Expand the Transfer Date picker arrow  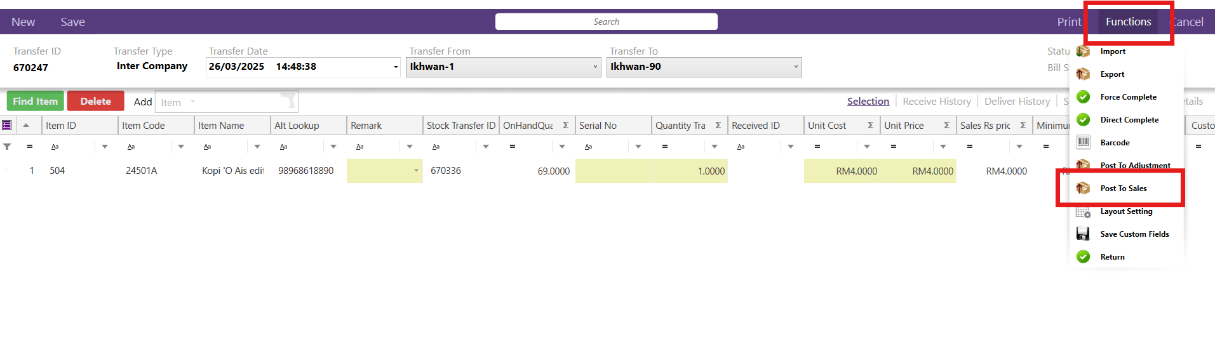click(396, 67)
